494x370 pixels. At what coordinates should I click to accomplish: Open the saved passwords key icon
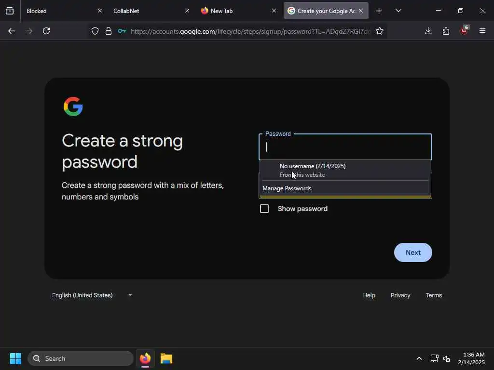pyautogui.click(x=122, y=31)
